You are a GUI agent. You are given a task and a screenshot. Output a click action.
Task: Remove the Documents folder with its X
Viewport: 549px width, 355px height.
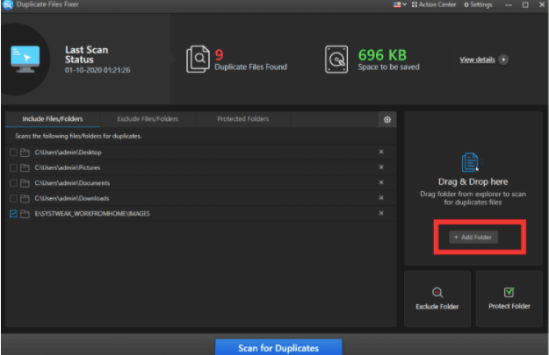(x=381, y=182)
